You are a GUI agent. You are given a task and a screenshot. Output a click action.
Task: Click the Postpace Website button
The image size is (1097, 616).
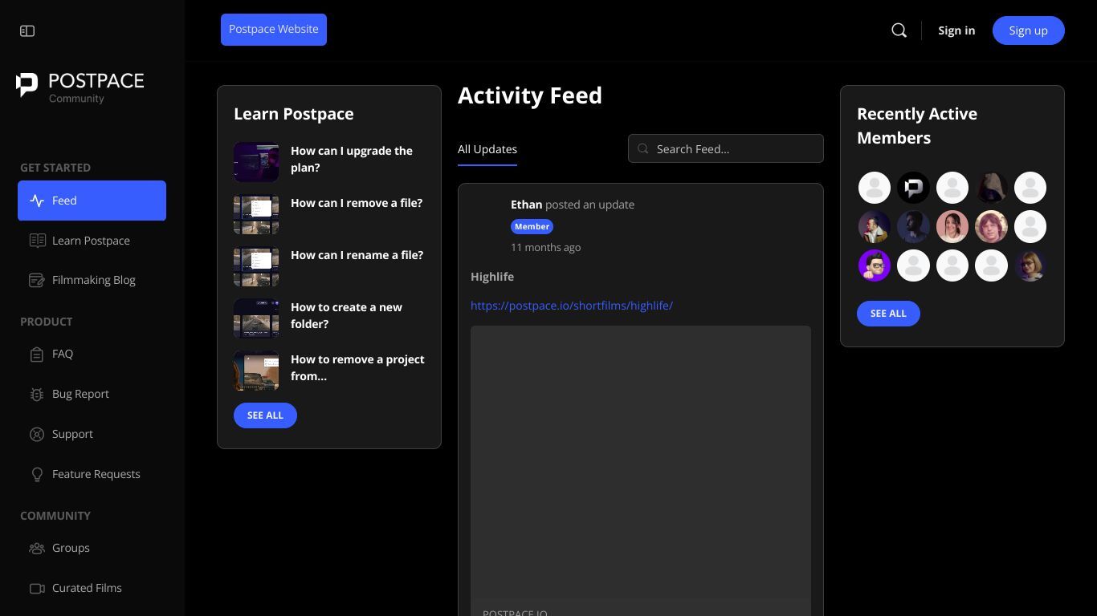274,30
